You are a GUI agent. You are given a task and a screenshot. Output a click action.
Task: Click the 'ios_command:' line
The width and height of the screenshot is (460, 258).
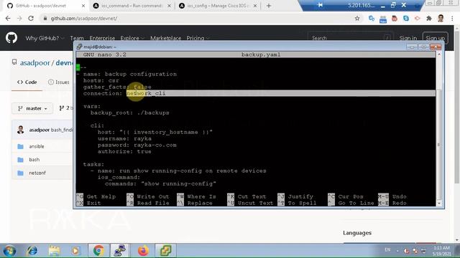[x=119, y=177]
